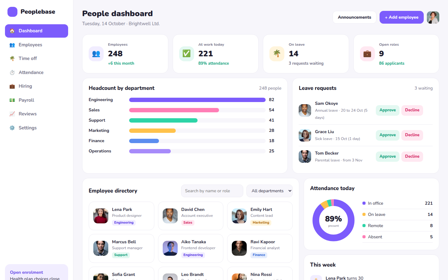Click Marcus Bell's photo in the directory
The height and width of the screenshot is (280, 448).
pos(101,248)
